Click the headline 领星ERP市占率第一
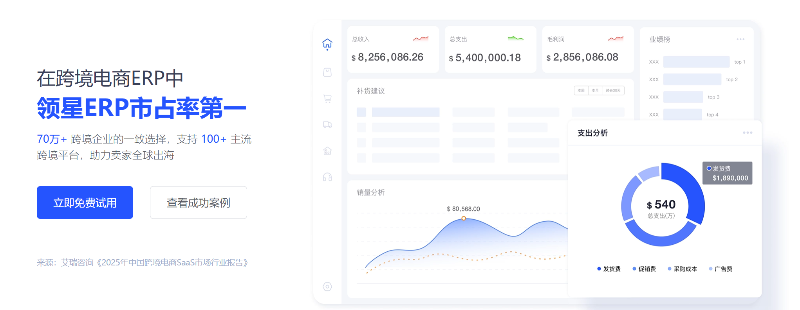 coord(141,108)
